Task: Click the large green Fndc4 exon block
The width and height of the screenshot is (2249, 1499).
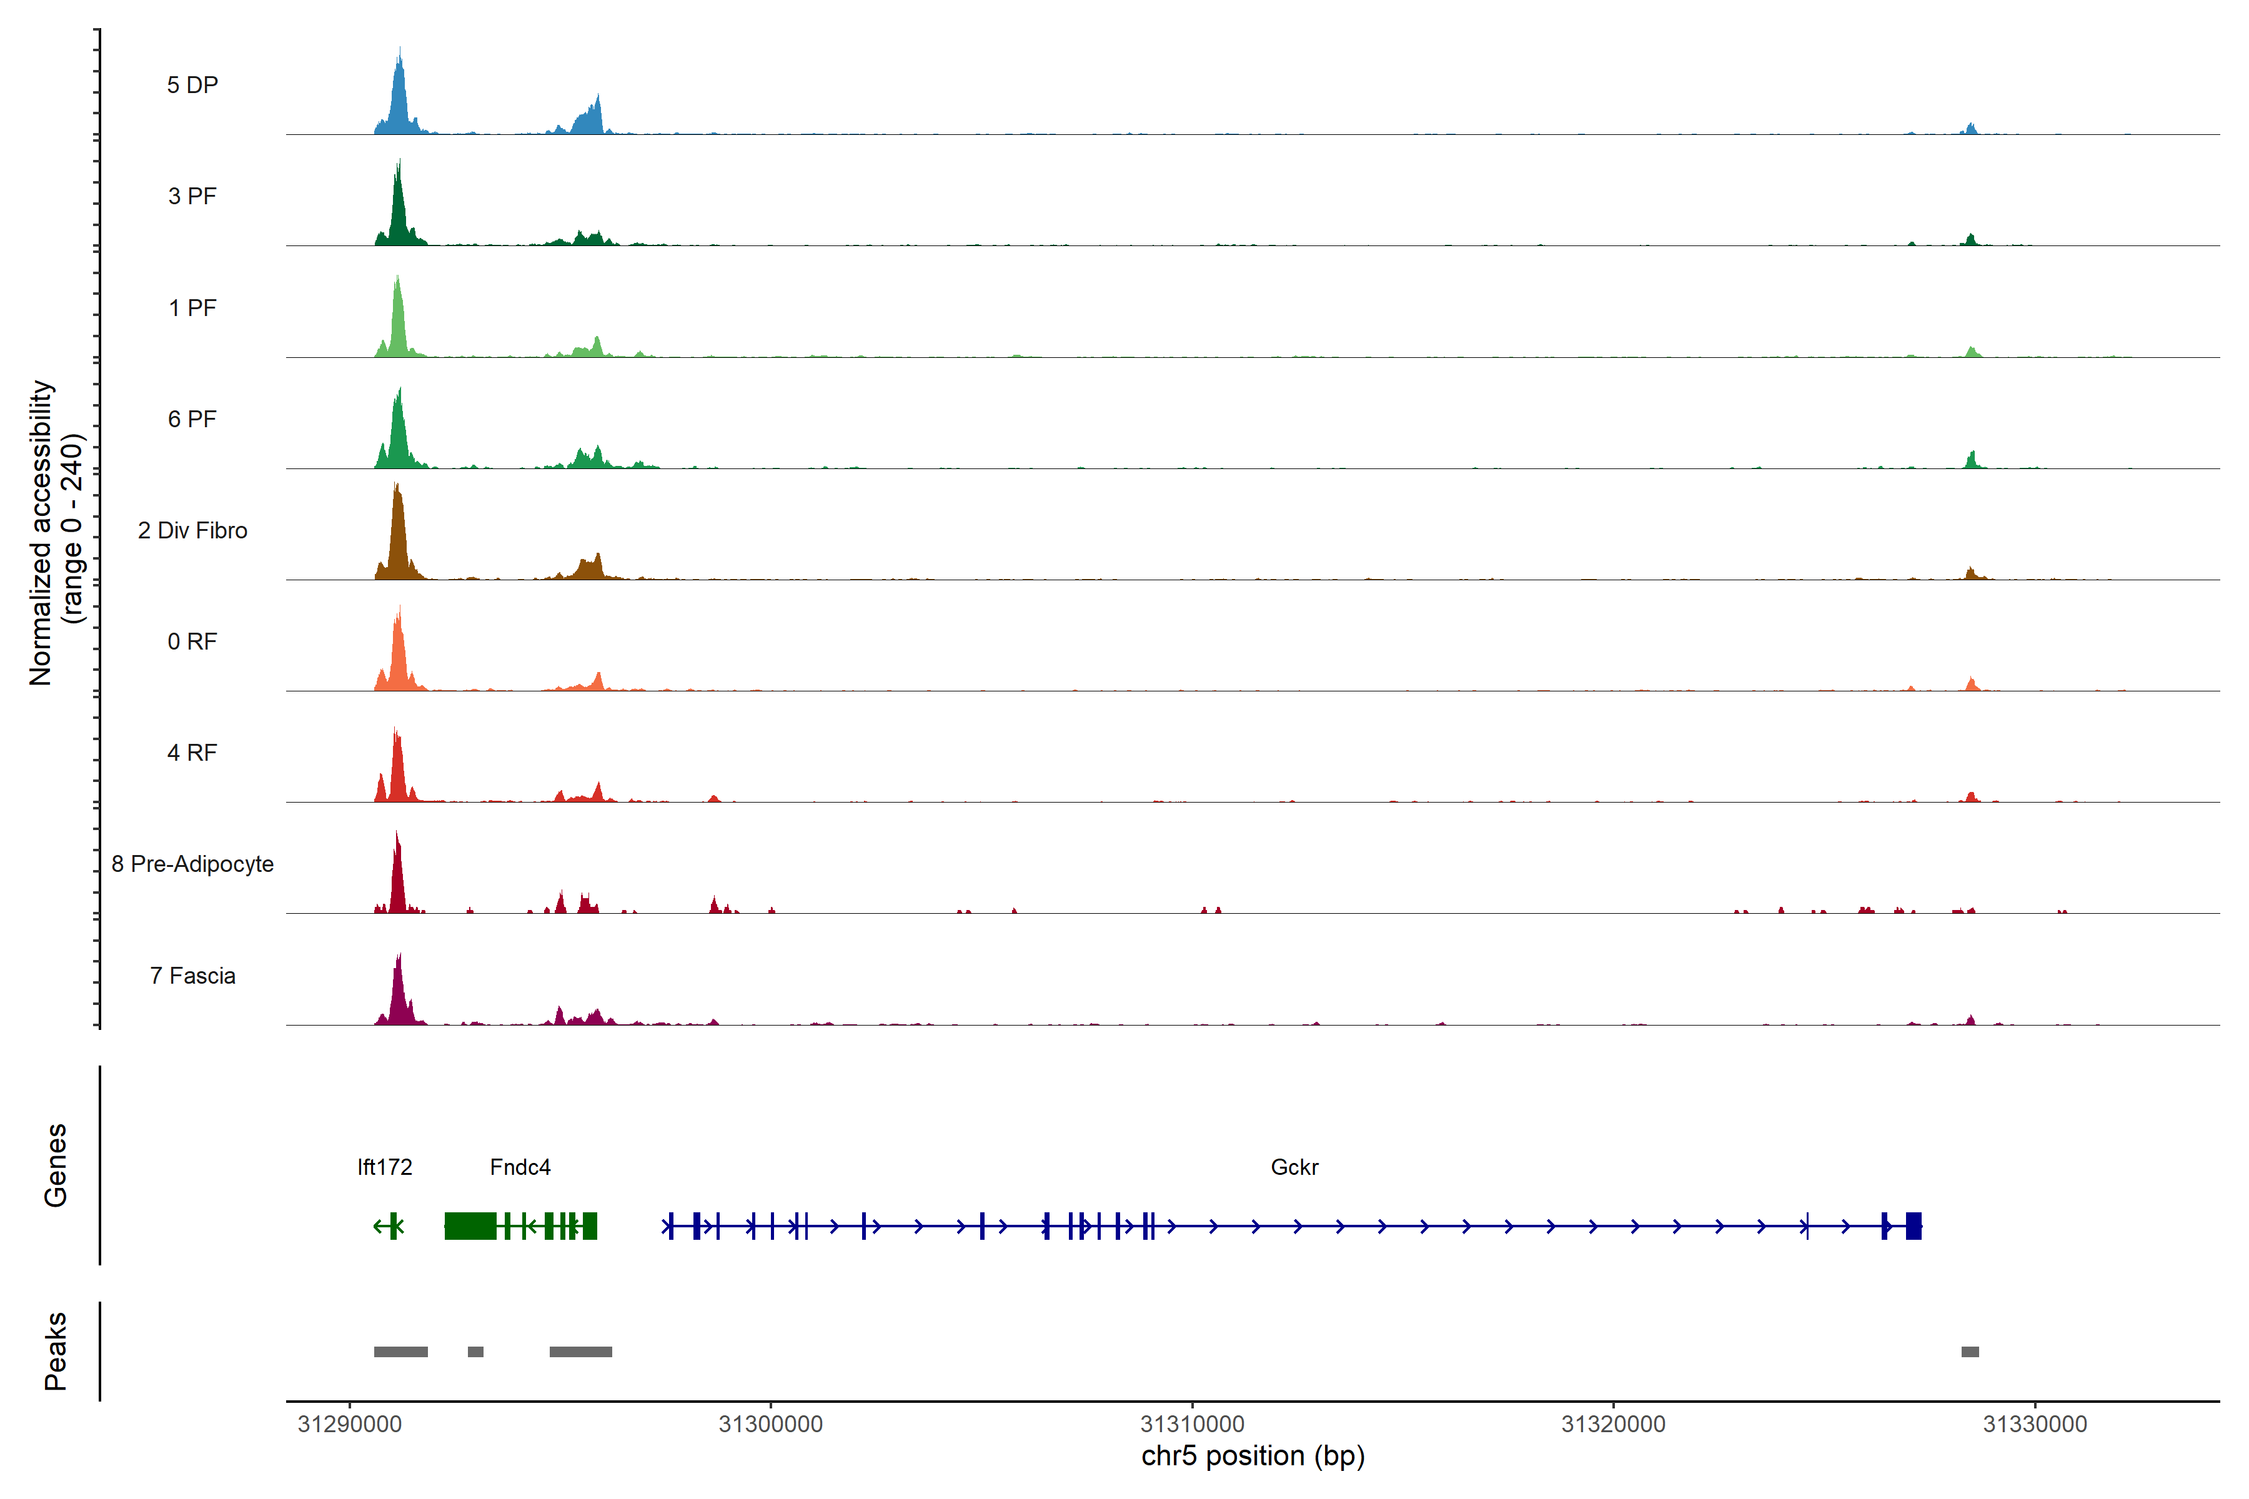Action: [470, 1225]
